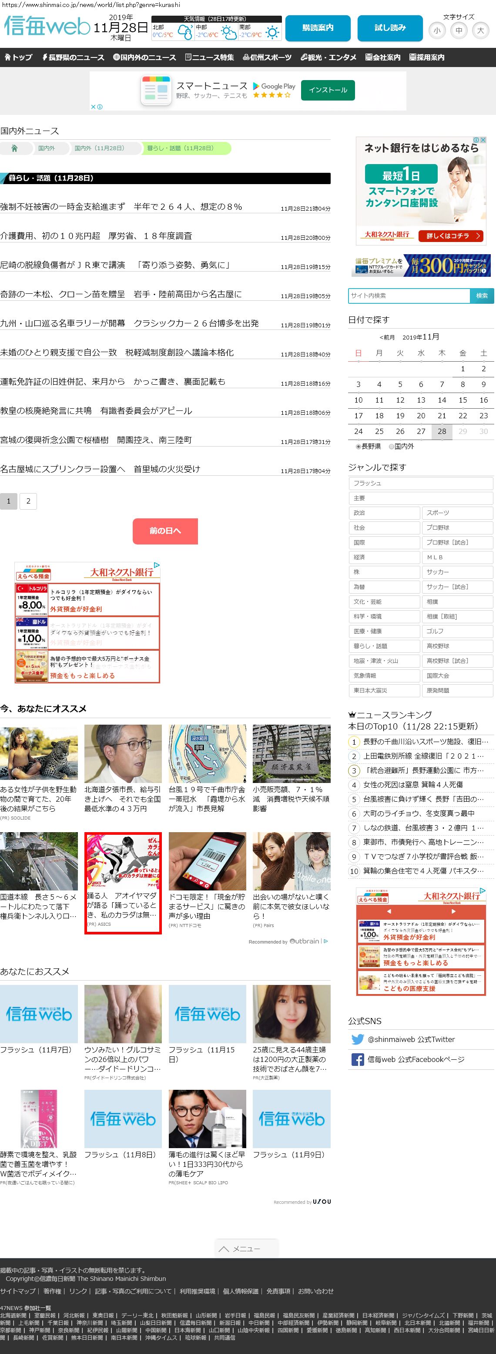Close the top SmartNews ad banner
The image size is (496, 1354).
pos(94,107)
